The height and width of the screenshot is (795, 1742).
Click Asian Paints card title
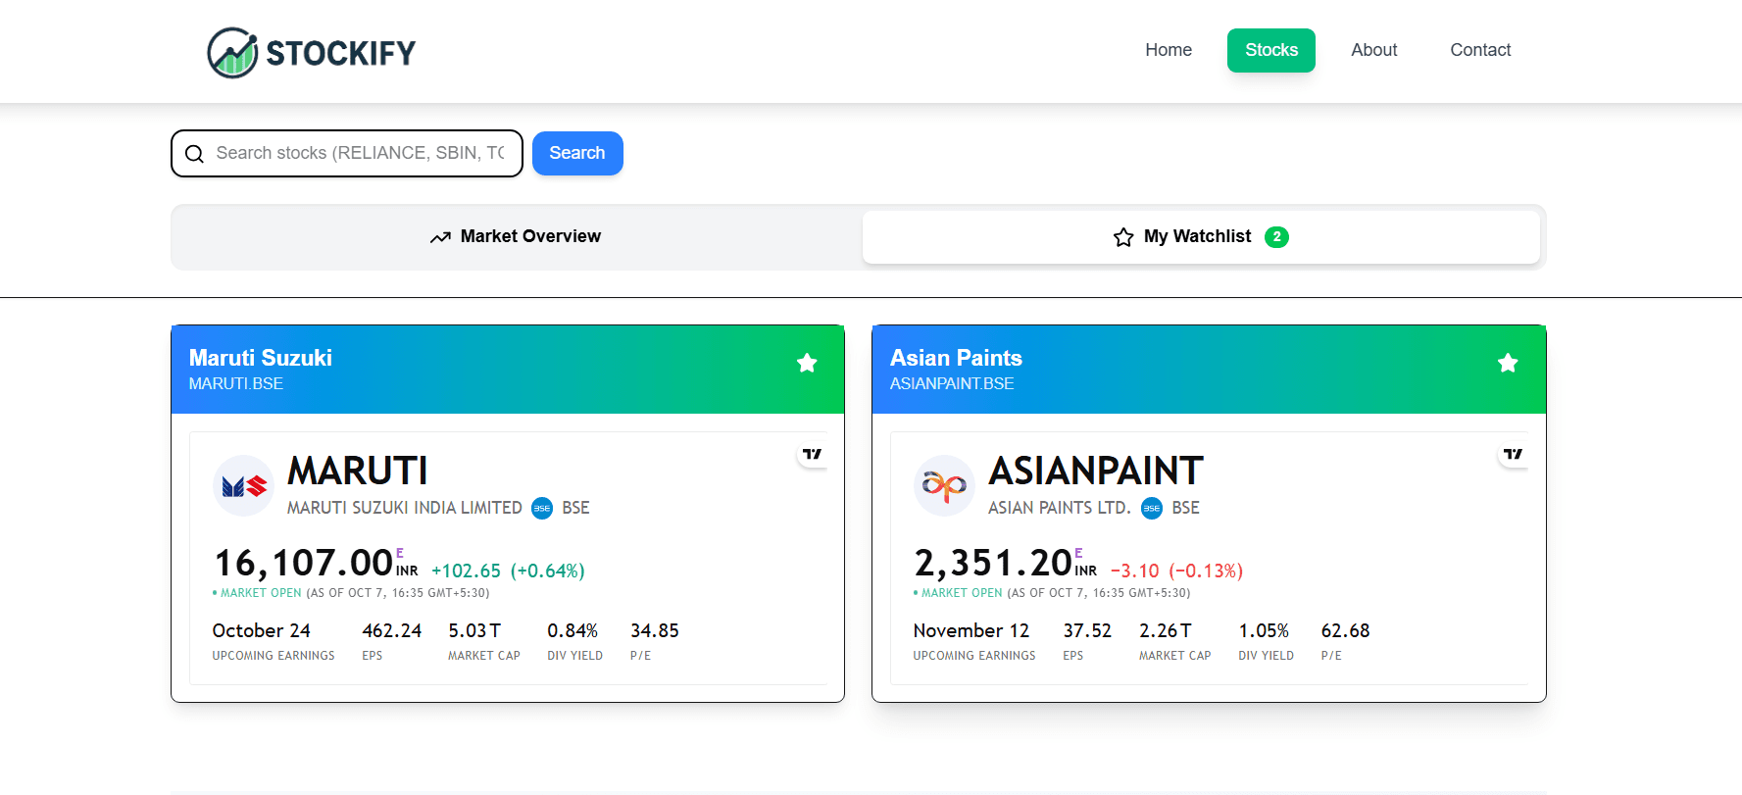[x=956, y=358]
